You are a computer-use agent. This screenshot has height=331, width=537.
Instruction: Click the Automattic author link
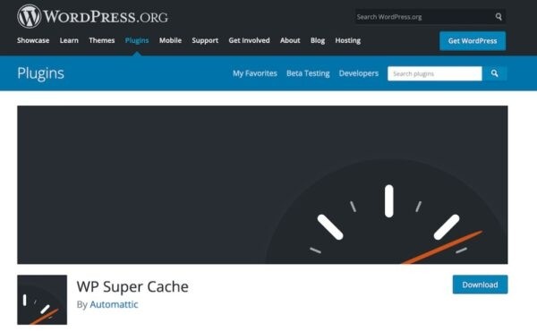click(x=114, y=304)
